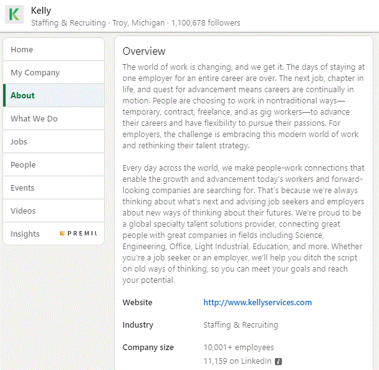Select the Insights tab label
This screenshot has height=370, width=379.
[25, 234]
